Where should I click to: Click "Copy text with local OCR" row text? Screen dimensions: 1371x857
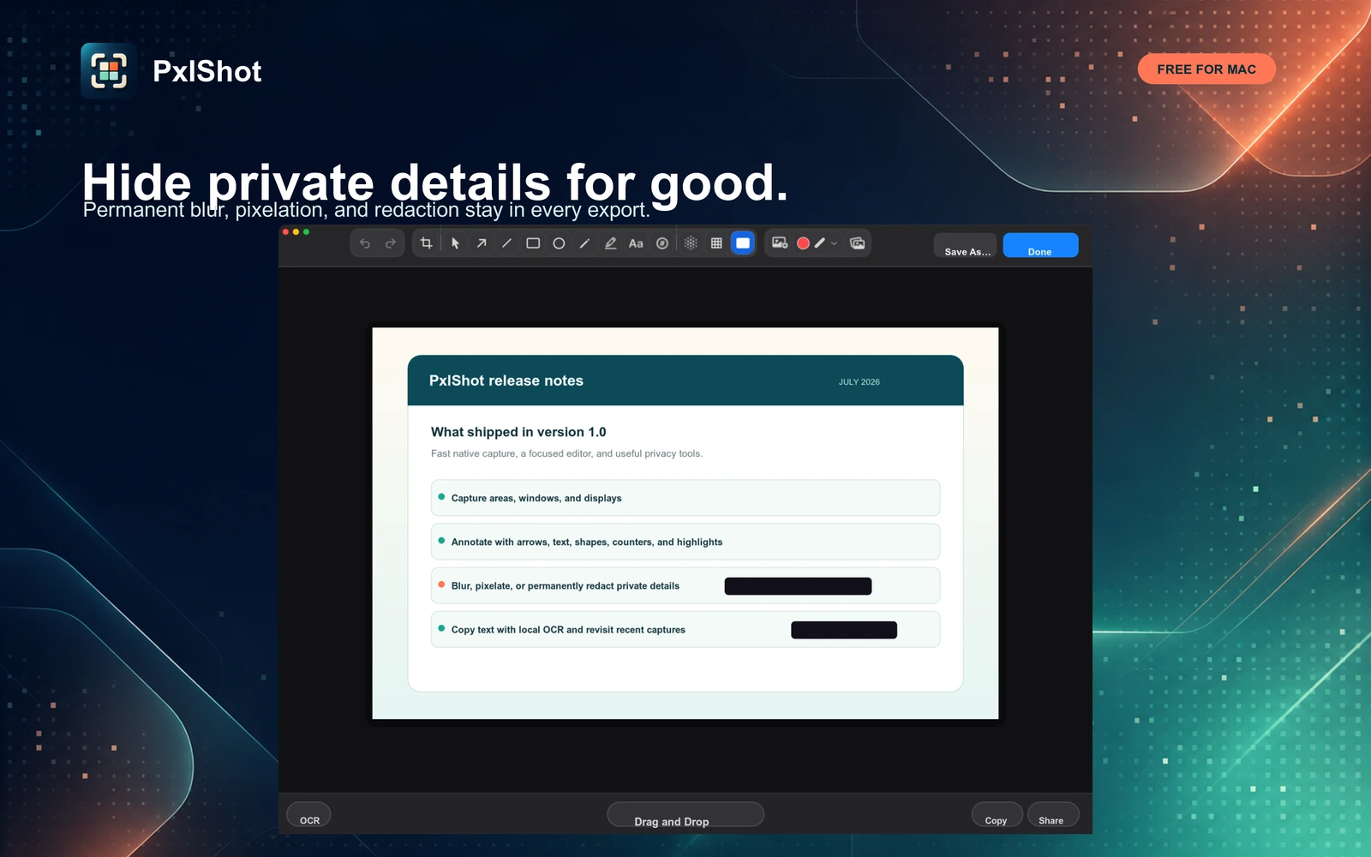(568, 630)
